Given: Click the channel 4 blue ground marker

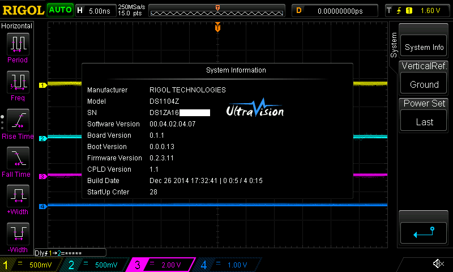Looking at the screenshot, I should coord(43,206).
